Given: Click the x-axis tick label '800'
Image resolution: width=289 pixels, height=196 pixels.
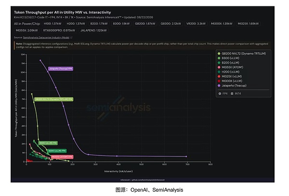Looking at the screenshot, I should point(210,164).
